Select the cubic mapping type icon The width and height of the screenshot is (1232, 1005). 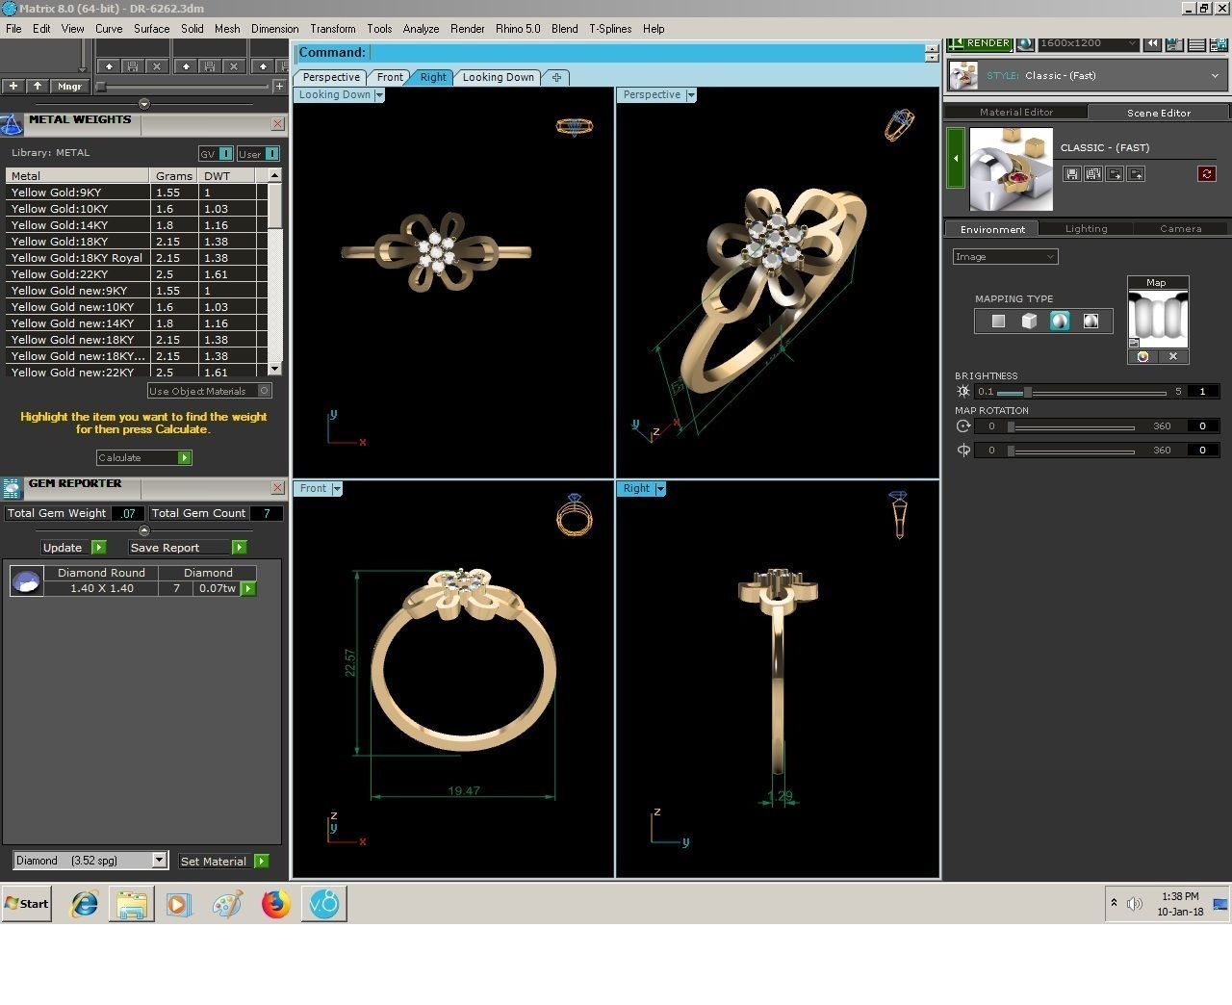click(x=1029, y=321)
